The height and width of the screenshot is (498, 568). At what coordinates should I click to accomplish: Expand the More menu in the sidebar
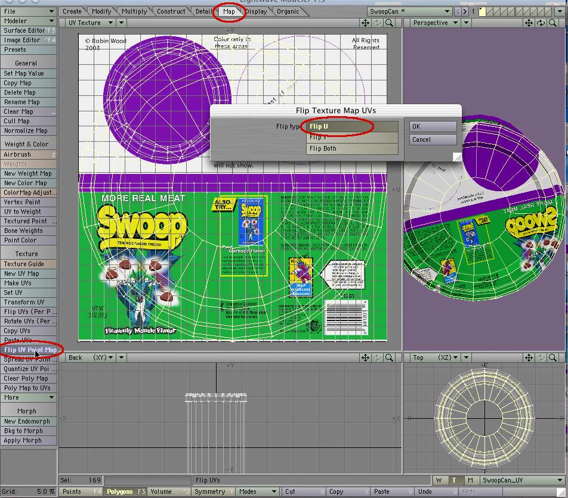(29, 397)
